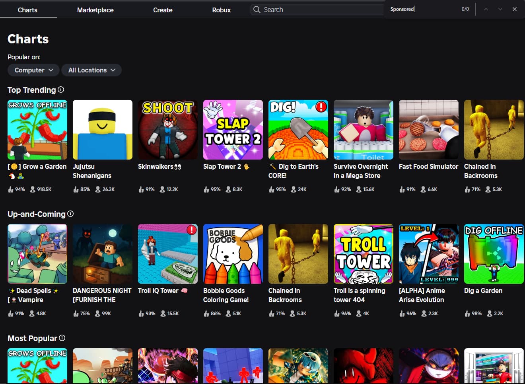Screen dimensions: 525x384
Task: Open the Slap Tower 2 thumbnail
Action: pos(233,130)
